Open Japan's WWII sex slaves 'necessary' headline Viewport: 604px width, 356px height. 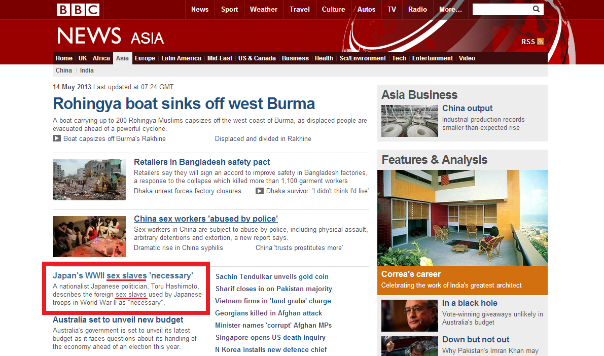coord(123,276)
